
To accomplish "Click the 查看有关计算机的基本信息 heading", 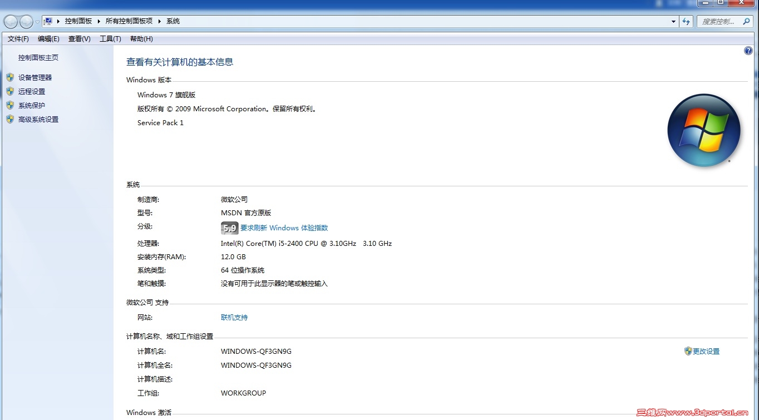I will tap(180, 62).
